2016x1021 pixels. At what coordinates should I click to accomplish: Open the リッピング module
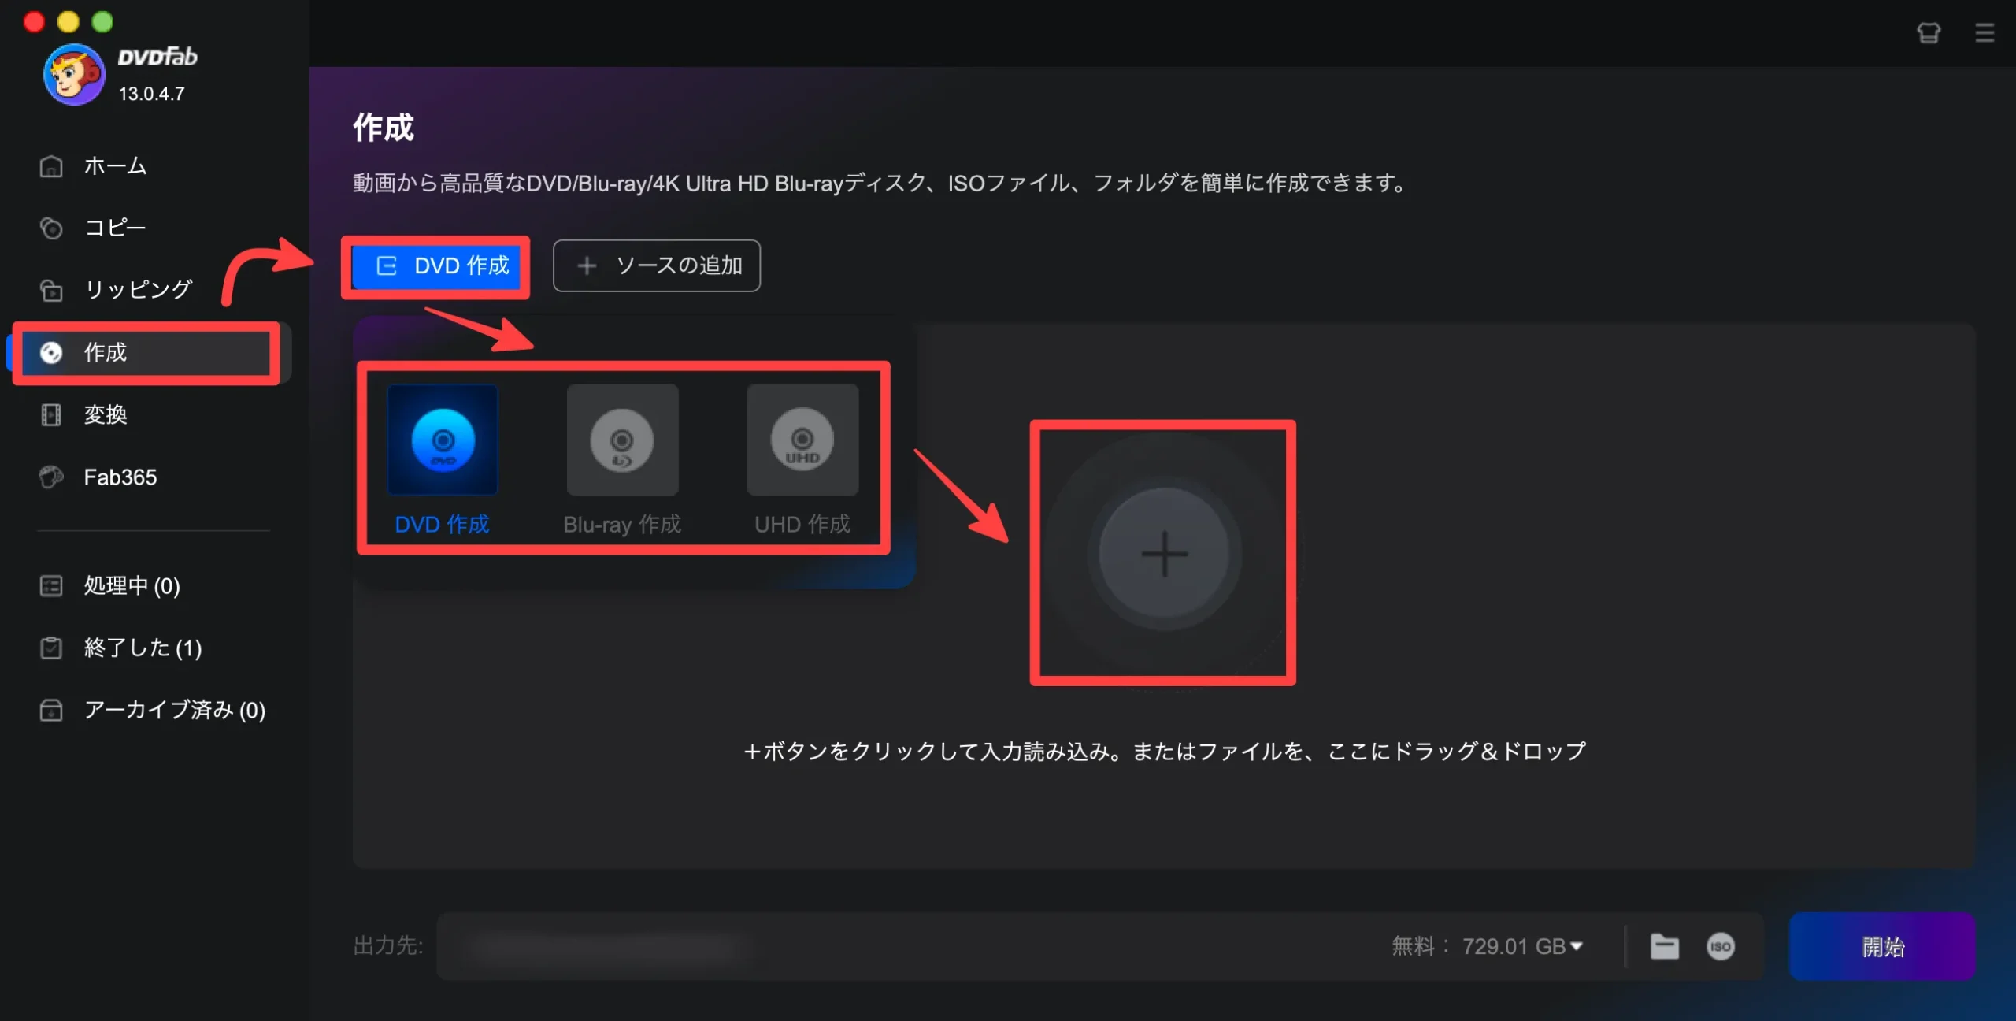(x=138, y=290)
